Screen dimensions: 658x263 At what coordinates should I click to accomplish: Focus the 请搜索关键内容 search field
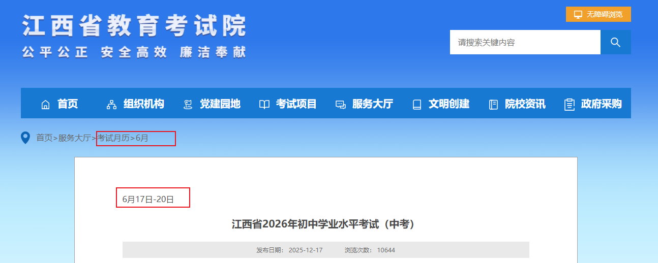click(525, 42)
